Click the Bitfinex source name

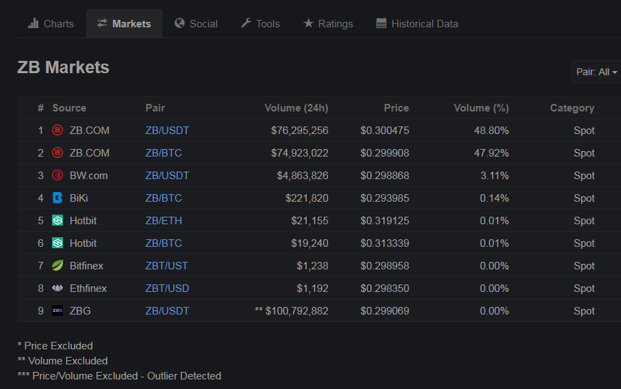pyautogui.click(x=86, y=266)
